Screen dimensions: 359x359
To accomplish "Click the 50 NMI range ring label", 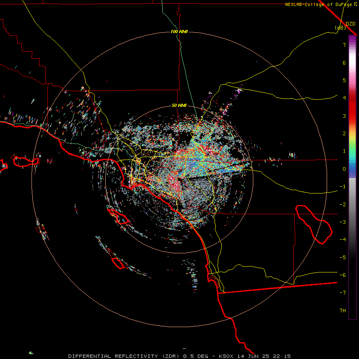I will click(179, 106).
